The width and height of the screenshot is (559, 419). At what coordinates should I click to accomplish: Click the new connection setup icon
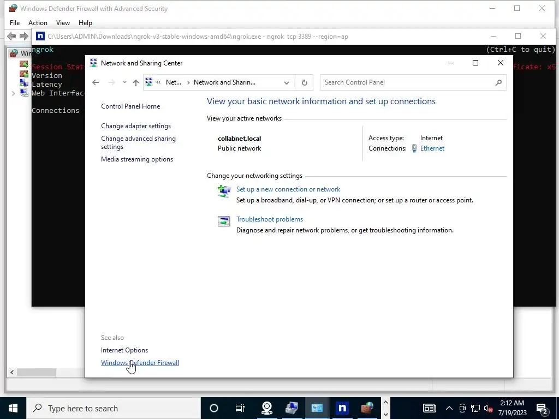pos(224,191)
